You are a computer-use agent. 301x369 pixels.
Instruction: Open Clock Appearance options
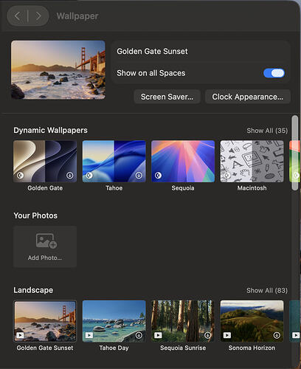(248, 97)
